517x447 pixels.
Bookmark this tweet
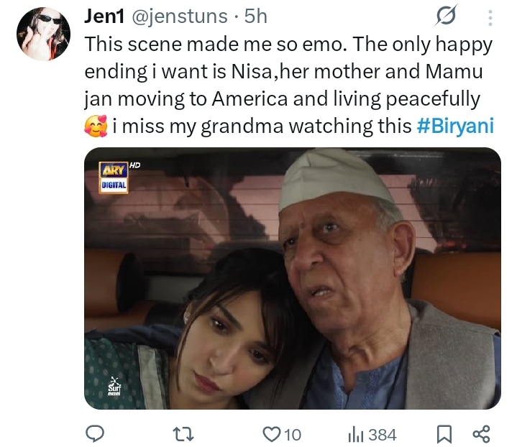tap(444, 434)
